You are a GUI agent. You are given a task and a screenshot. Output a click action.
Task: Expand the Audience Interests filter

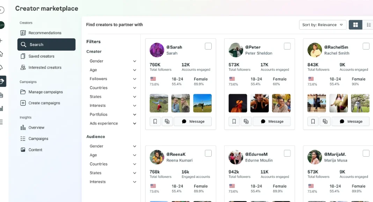pyautogui.click(x=113, y=181)
